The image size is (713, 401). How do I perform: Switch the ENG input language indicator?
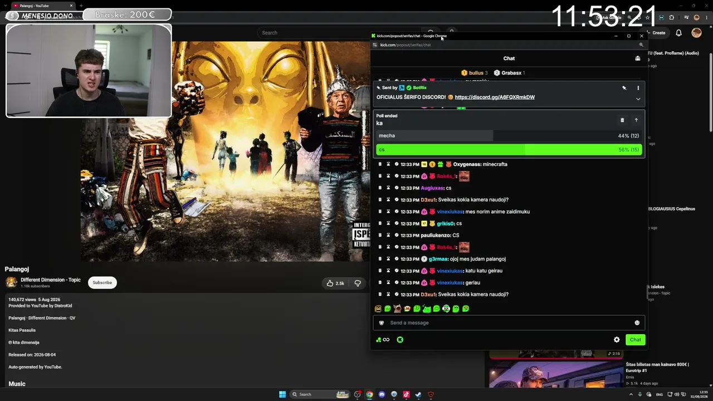[660, 394]
